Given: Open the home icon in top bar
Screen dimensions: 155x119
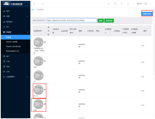Looking at the screenshot, I should coord(108,4).
